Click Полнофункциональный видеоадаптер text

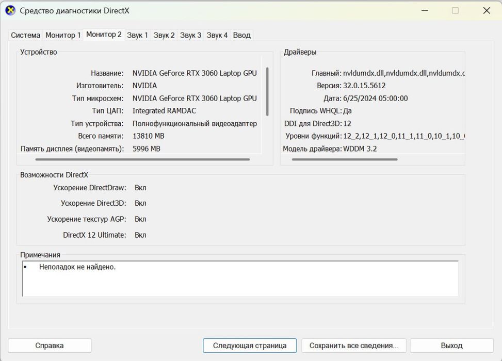[x=195, y=124]
